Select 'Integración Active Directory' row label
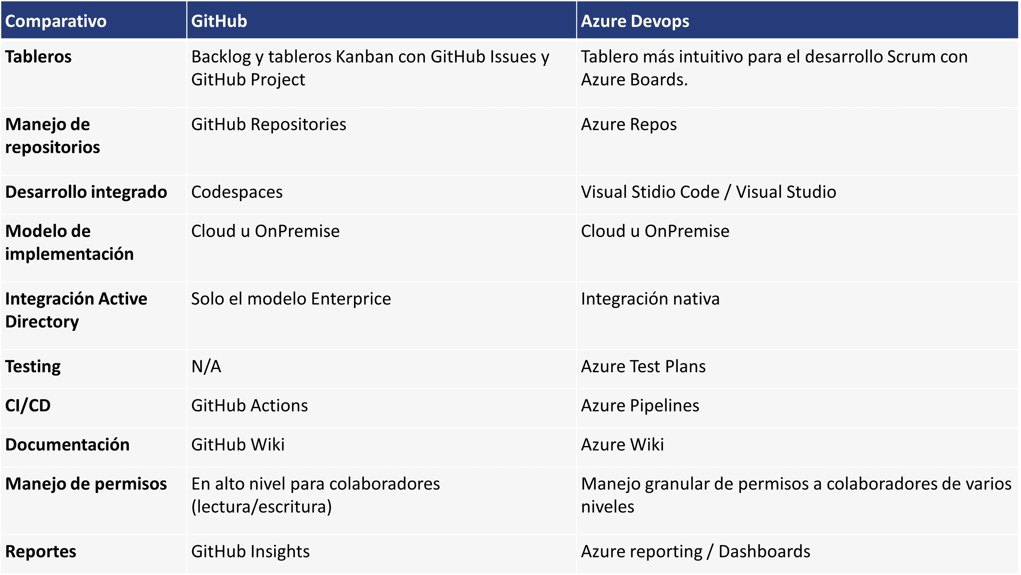This screenshot has width=1021, height=575. [x=94, y=316]
